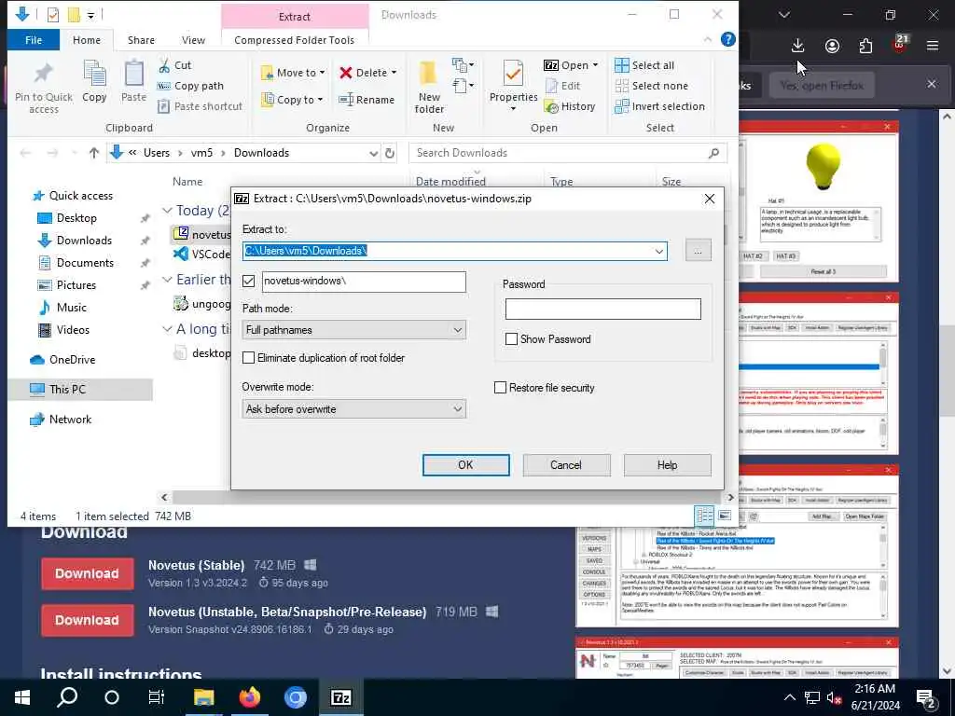Click the Search Downloads field

568,154
